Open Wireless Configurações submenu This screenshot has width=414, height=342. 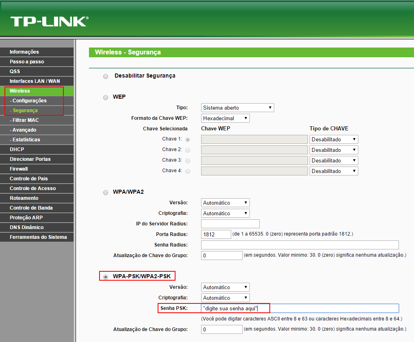pyautogui.click(x=37, y=101)
